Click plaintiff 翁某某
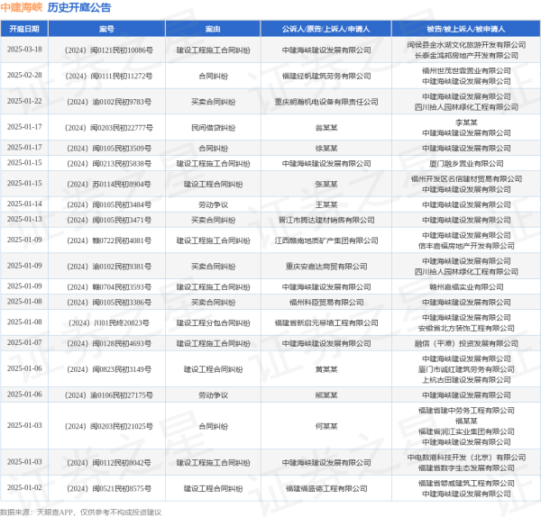 point(326,128)
